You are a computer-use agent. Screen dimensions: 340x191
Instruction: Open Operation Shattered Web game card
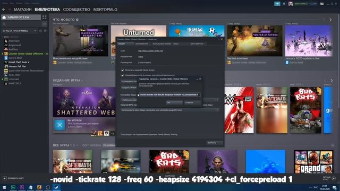pyautogui.click(x=84, y=102)
